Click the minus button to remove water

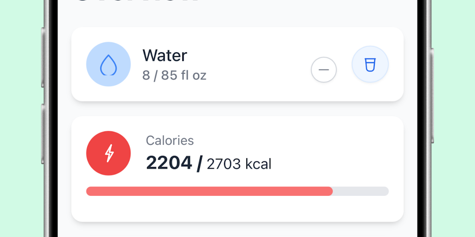click(323, 70)
